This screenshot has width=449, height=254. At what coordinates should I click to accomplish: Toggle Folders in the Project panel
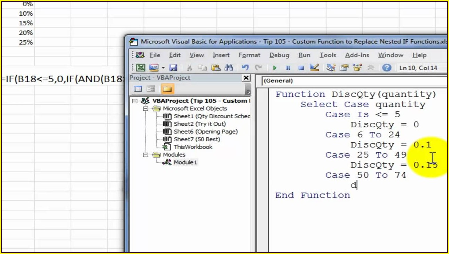click(x=167, y=89)
